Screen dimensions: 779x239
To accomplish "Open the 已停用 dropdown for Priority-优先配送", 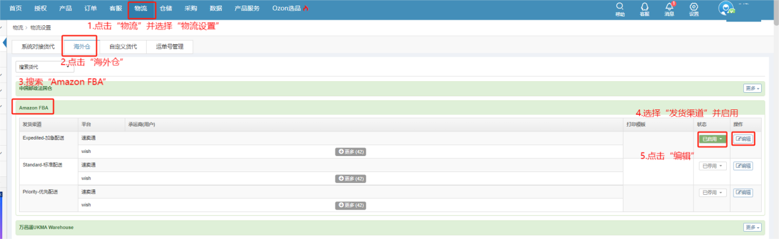I will (712, 192).
